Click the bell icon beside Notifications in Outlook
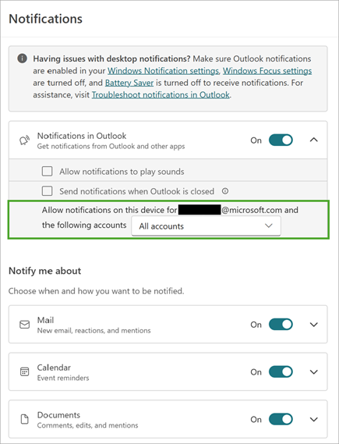 [25, 140]
